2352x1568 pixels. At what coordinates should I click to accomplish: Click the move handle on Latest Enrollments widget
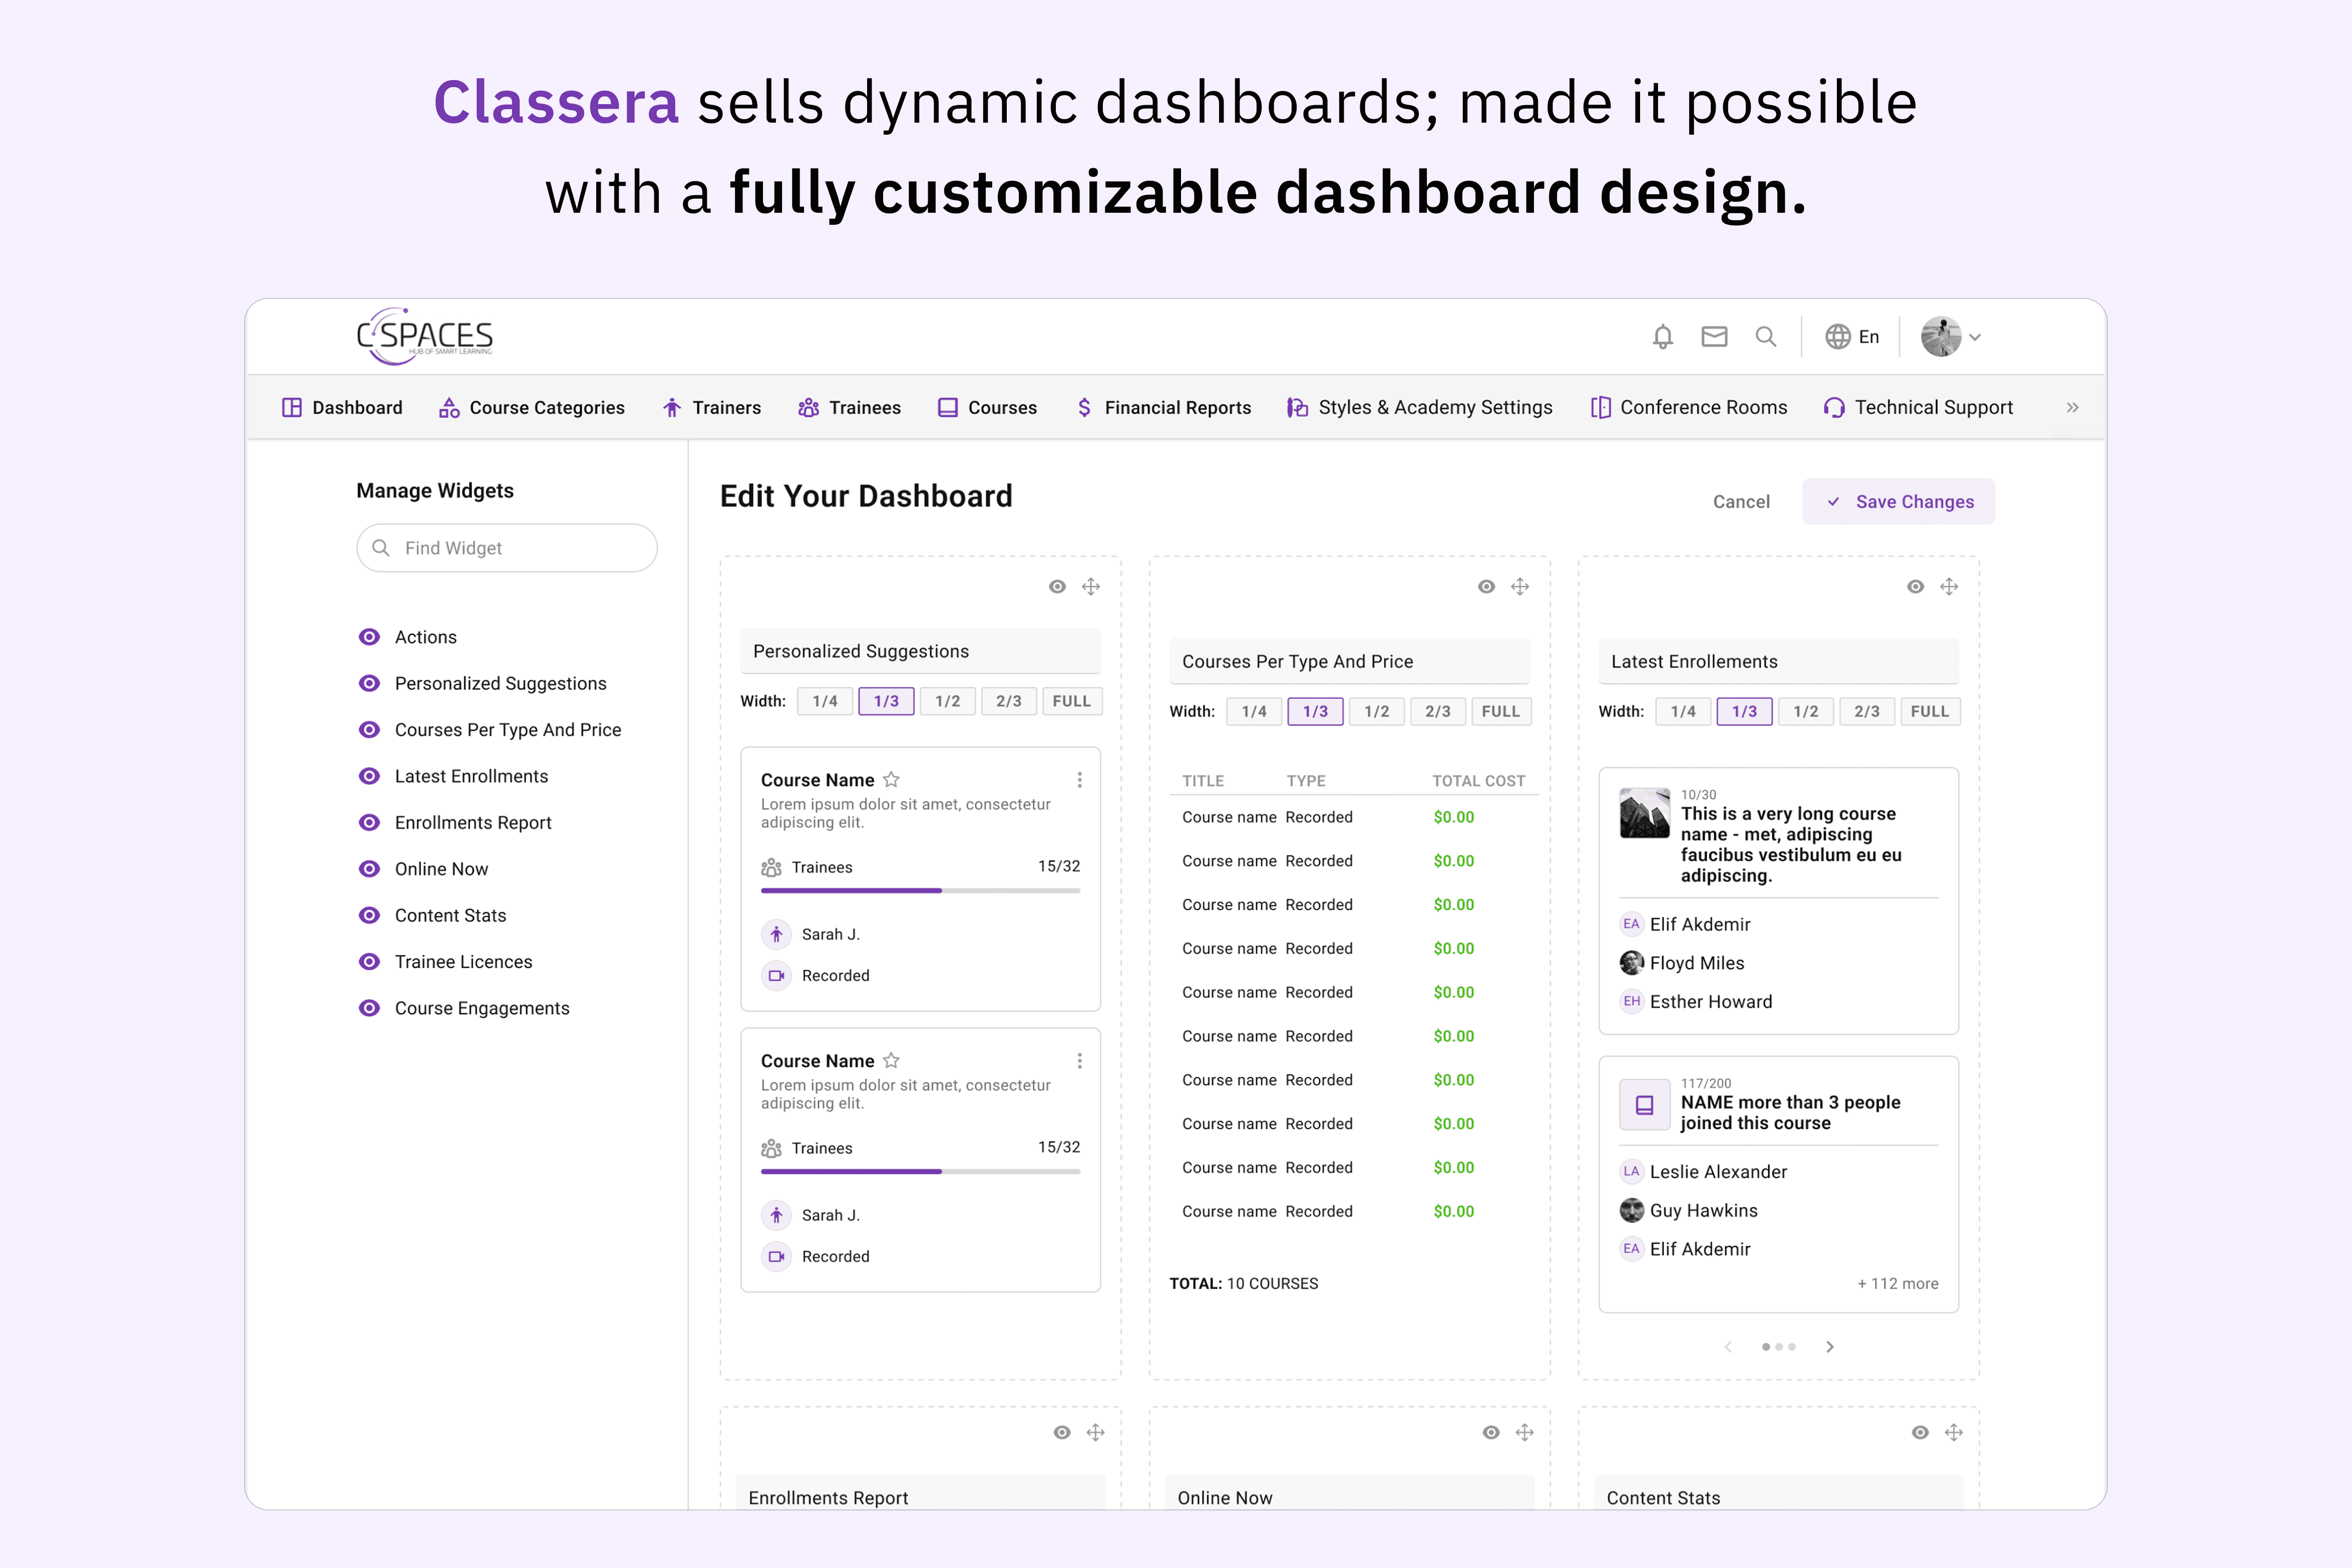1949,587
